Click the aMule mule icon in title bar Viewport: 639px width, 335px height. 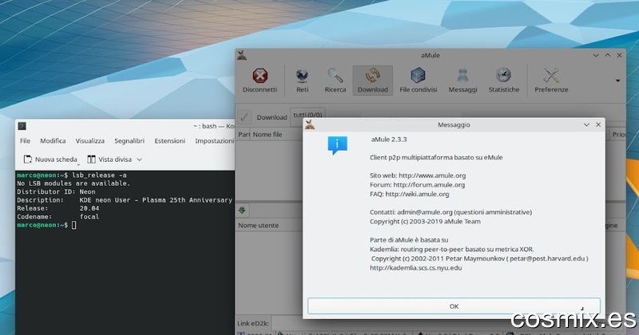pyautogui.click(x=242, y=55)
